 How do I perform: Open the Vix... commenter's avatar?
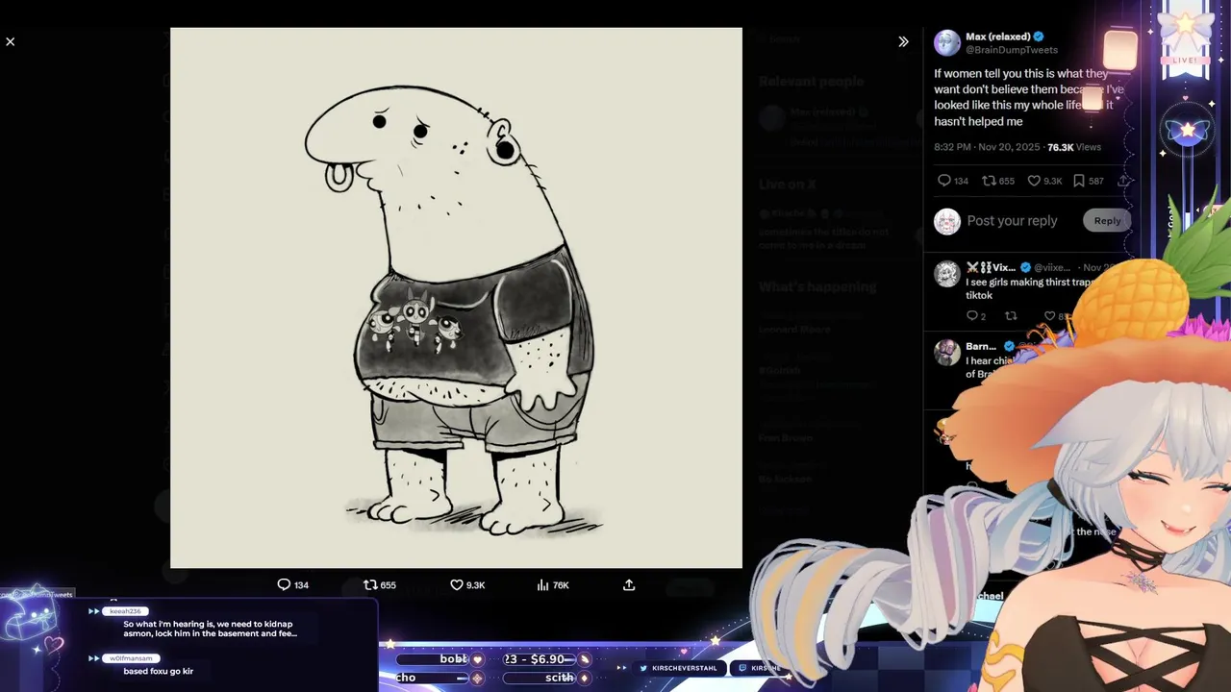click(947, 274)
